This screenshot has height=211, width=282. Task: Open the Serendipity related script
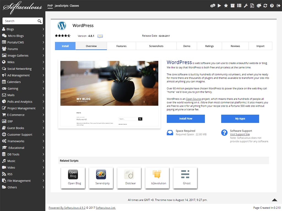point(101,178)
